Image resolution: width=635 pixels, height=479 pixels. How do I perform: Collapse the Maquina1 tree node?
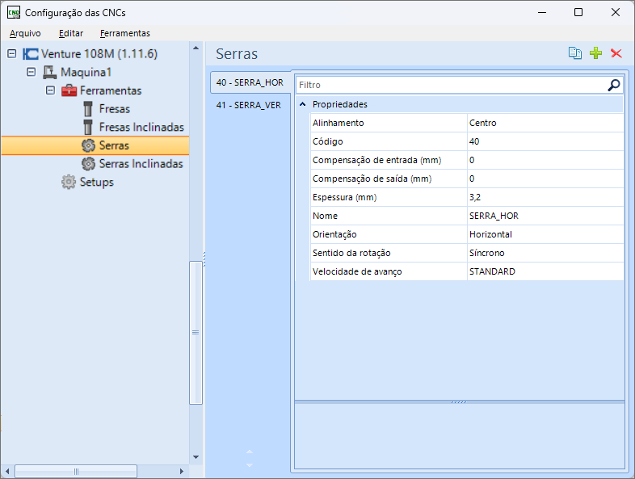pyautogui.click(x=31, y=72)
